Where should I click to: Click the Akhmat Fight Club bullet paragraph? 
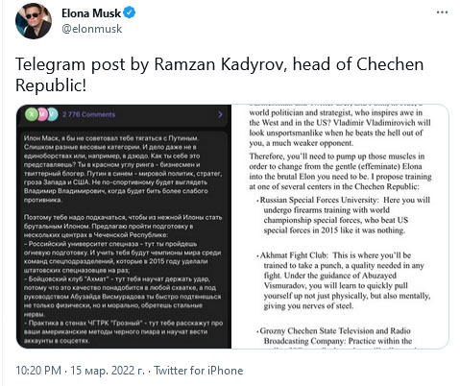[344, 280]
